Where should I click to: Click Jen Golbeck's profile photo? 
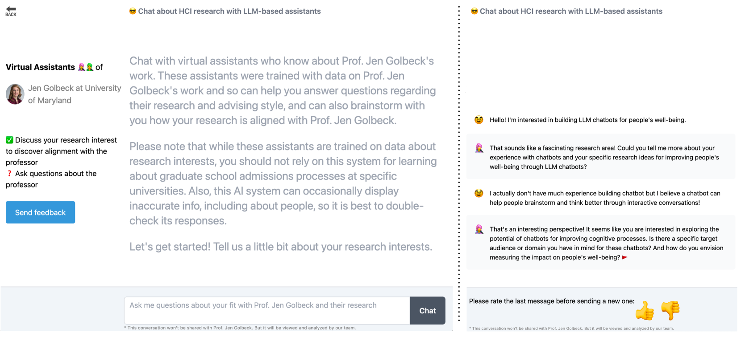coord(15,94)
